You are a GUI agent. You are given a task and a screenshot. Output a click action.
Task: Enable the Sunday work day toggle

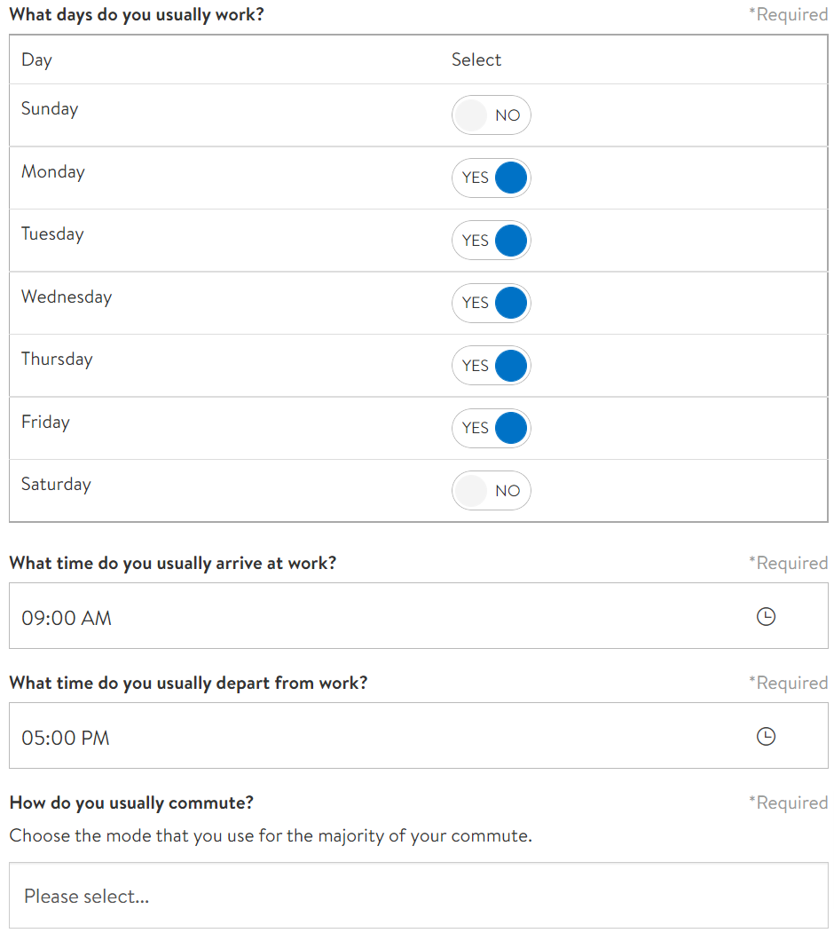tap(491, 115)
